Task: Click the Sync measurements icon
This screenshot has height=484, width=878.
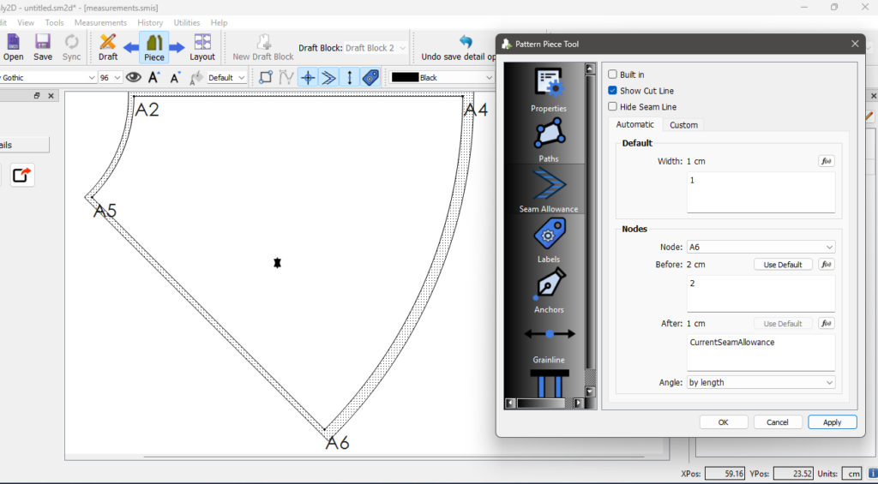Action: tap(72, 47)
